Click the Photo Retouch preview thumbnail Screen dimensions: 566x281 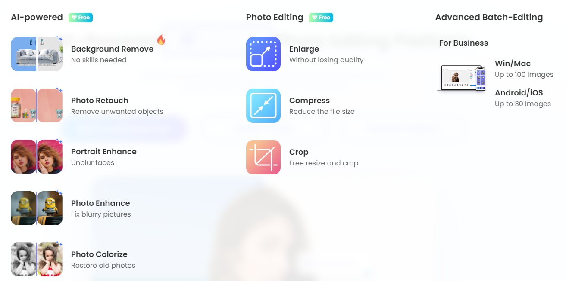(x=37, y=106)
